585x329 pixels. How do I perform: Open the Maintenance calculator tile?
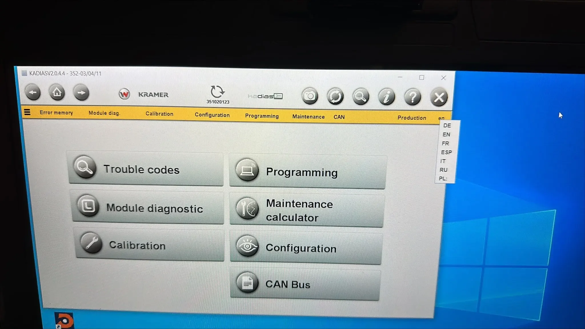click(x=307, y=210)
